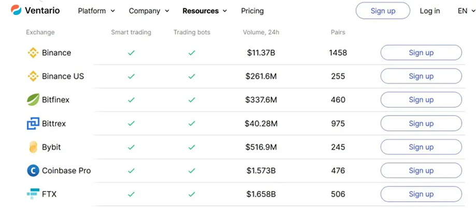Click the Bybit yellow logo

(33, 147)
